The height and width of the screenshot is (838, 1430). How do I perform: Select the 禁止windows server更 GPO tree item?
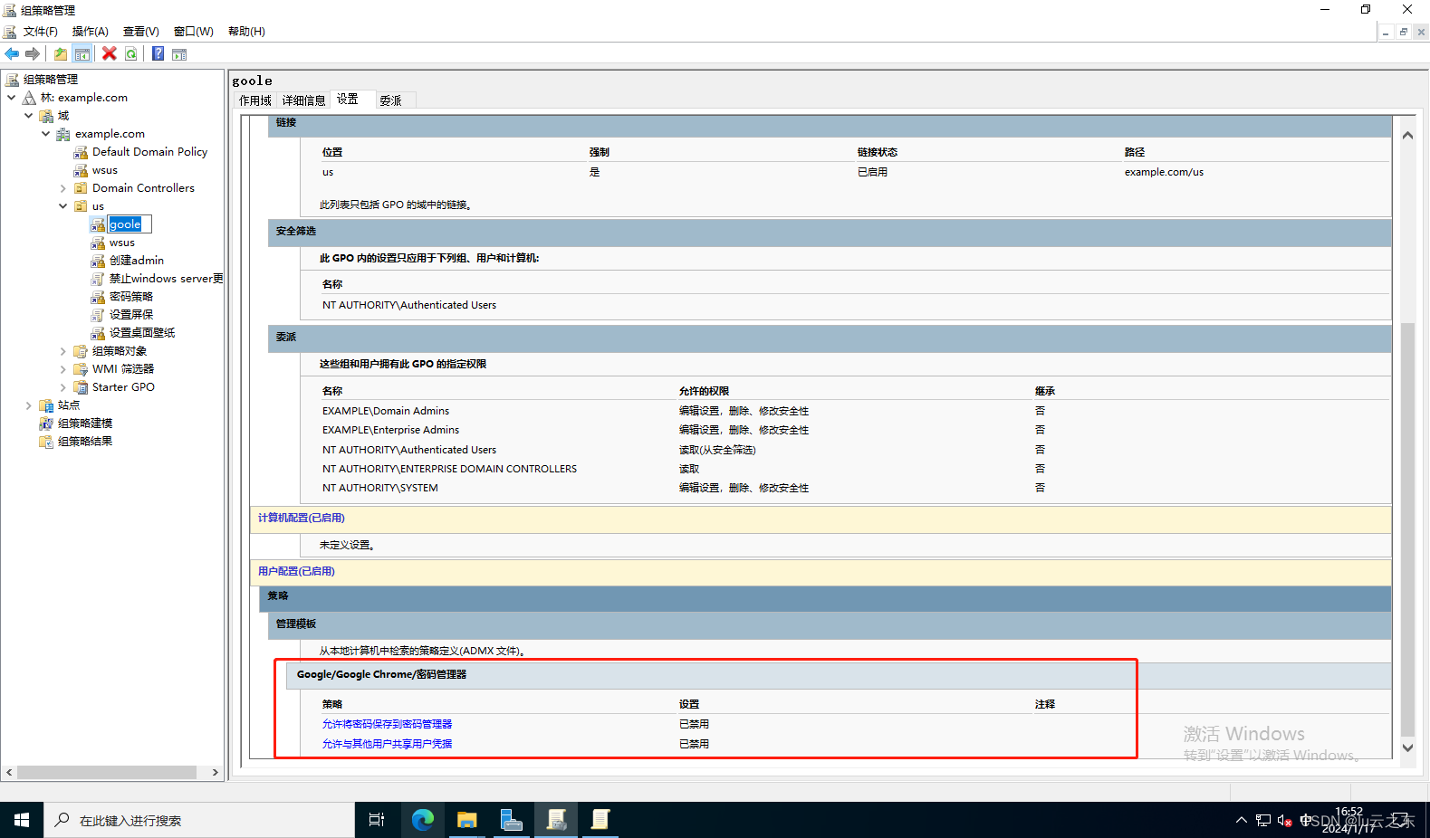[167, 279]
